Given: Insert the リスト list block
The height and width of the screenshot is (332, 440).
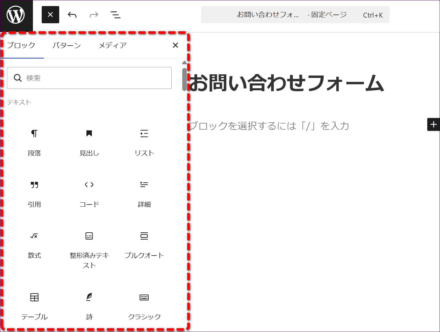Looking at the screenshot, I should click(x=144, y=143).
